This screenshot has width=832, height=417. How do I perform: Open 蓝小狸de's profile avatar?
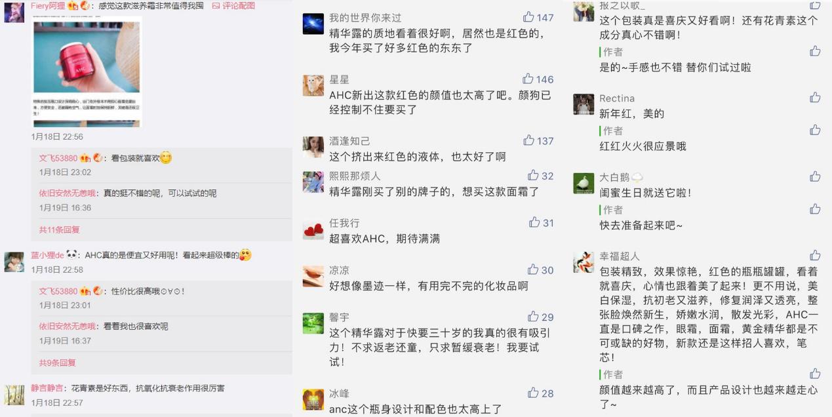coord(14,262)
